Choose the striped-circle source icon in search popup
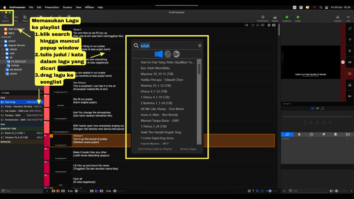The width and height of the screenshot is (354, 199). pyautogui.click(x=176, y=54)
